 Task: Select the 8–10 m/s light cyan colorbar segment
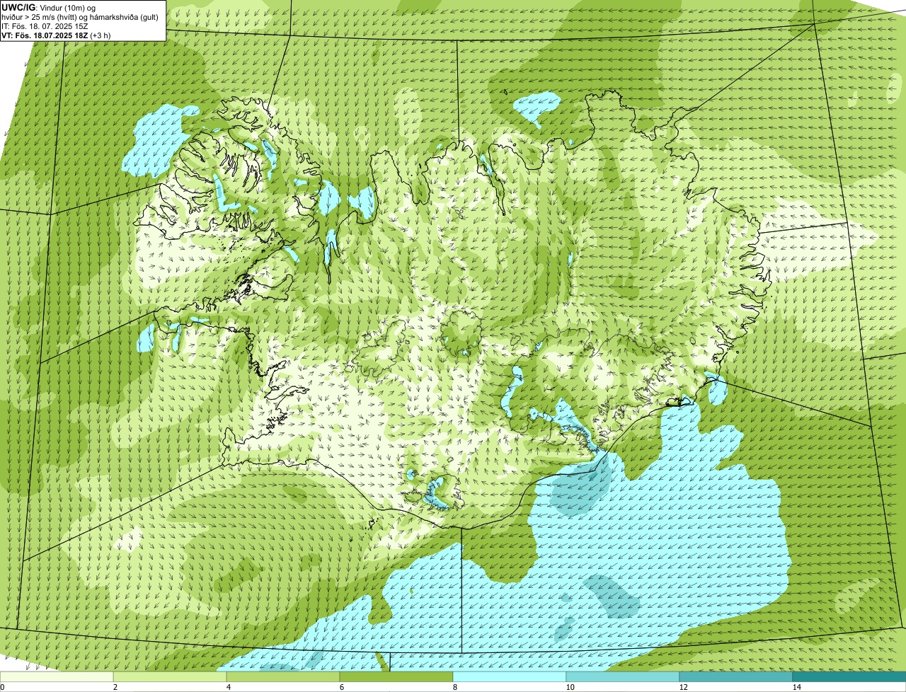(510, 676)
